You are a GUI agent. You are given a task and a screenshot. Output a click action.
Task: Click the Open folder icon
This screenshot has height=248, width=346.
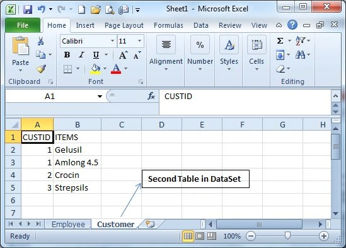tap(96, 9)
